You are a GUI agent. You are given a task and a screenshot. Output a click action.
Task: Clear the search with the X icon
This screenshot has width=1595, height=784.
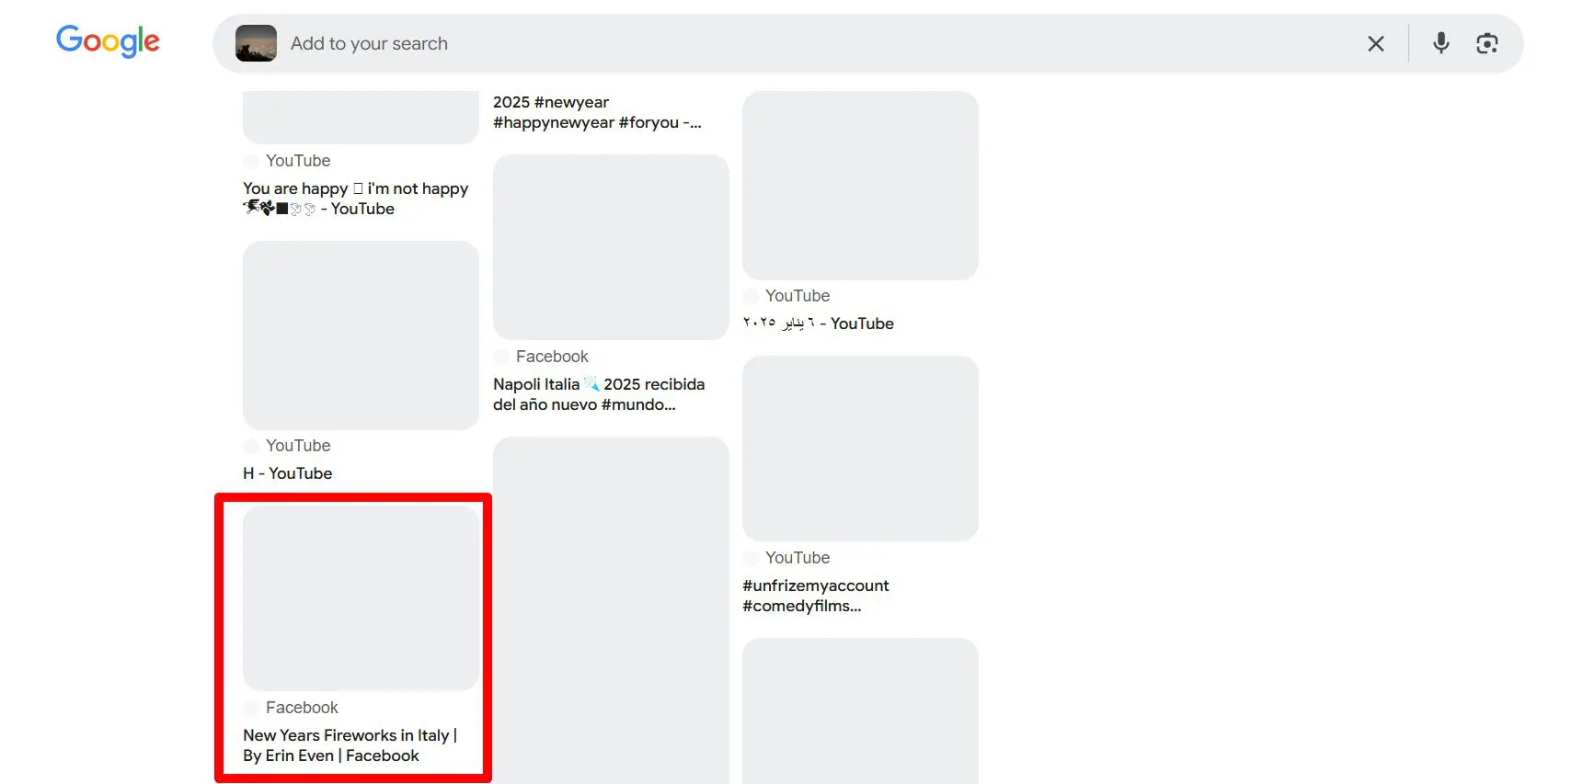point(1375,43)
